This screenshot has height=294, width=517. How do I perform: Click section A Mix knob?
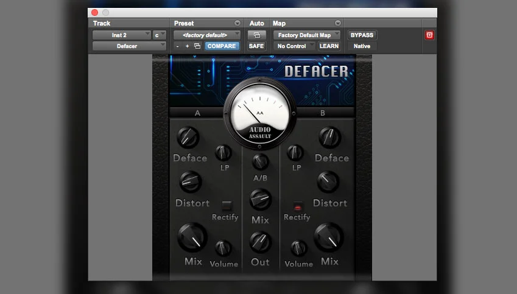point(192,237)
